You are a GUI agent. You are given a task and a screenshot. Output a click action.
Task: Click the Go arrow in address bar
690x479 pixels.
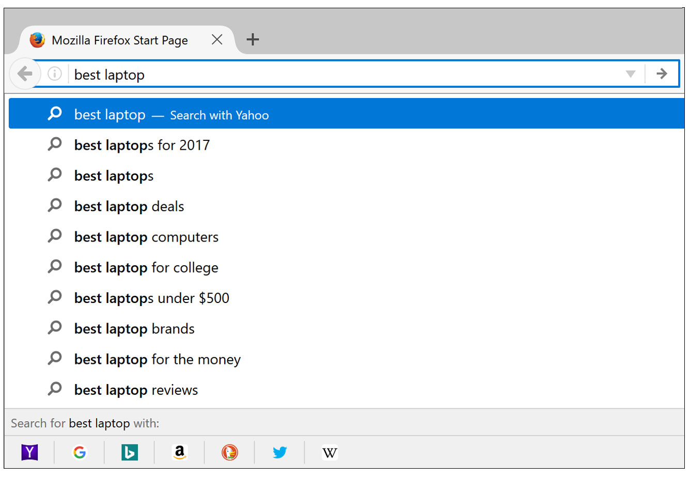tap(662, 74)
